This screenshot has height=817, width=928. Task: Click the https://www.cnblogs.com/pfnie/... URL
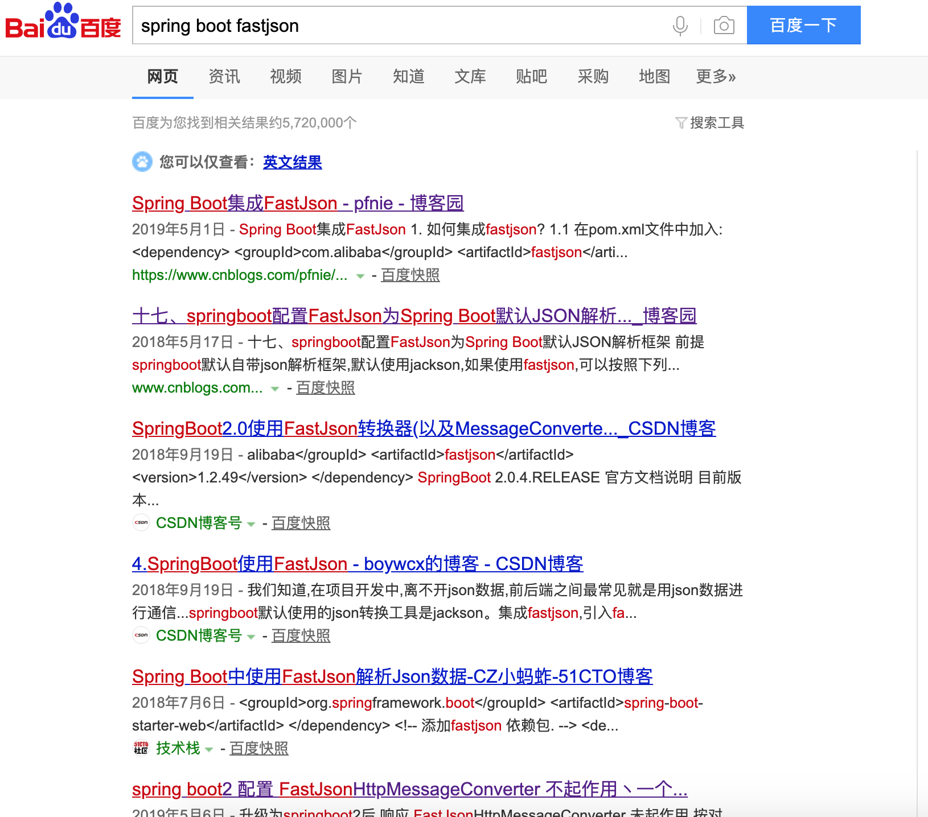240,275
